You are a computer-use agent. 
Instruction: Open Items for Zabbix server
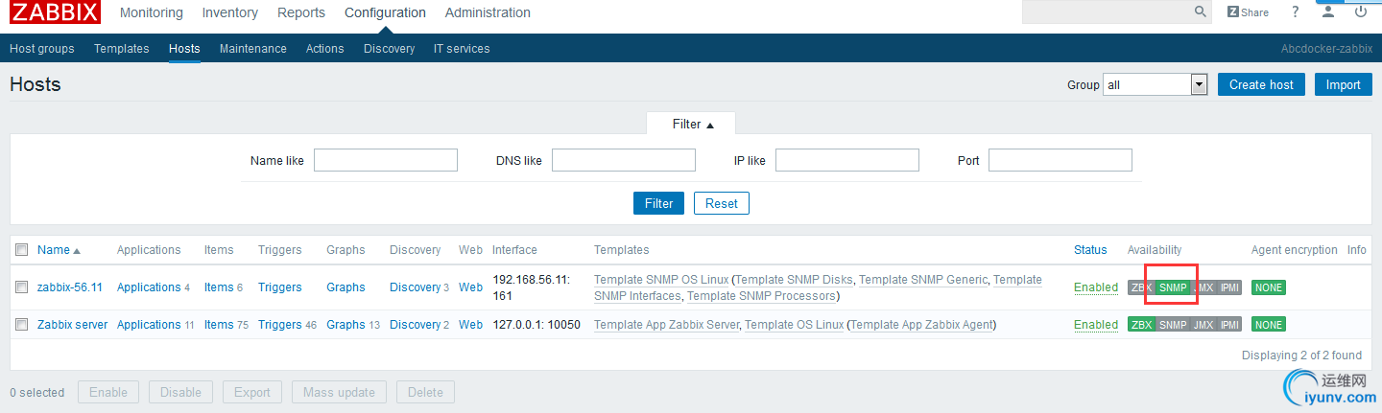pos(219,325)
